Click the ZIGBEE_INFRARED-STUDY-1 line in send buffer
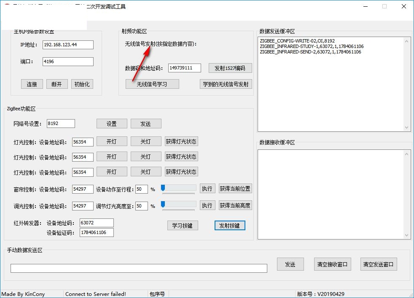 coord(312,46)
